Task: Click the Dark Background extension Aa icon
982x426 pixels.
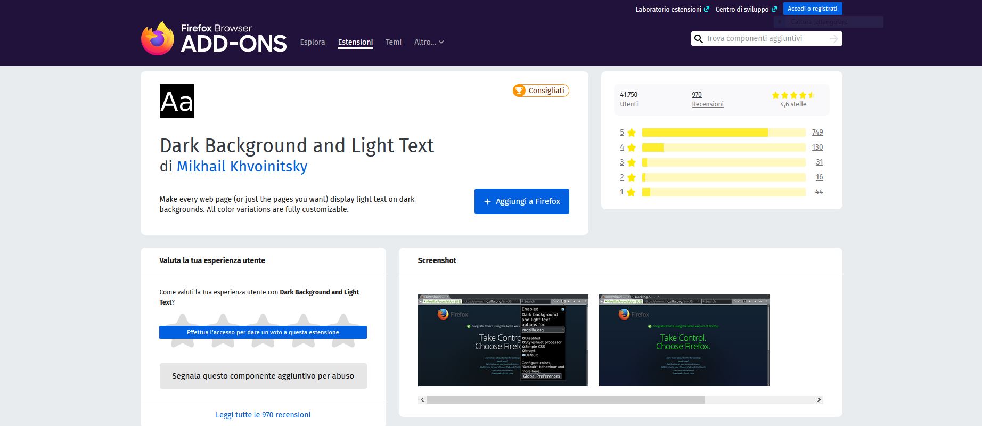Action: [177, 101]
